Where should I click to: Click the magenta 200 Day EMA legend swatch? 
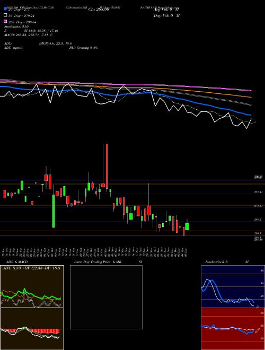coord(6,21)
